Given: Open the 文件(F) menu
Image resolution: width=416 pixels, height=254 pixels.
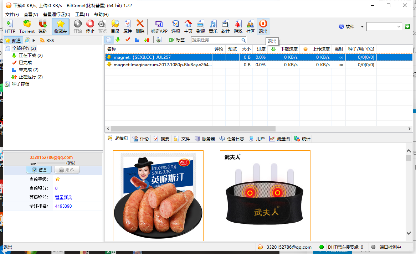Looking at the screenshot, I should [x=12, y=14].
